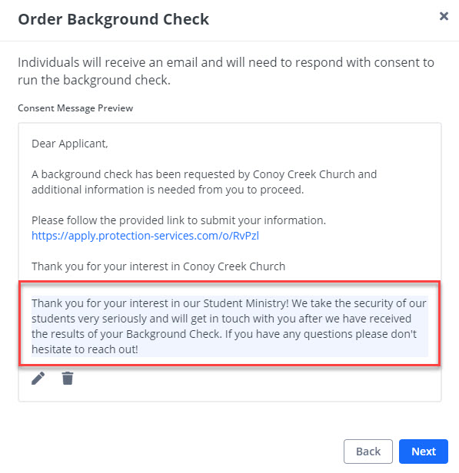Screen dimensions: 459x473
Task: Click the Order Background Check title
Action: (114, 19)
